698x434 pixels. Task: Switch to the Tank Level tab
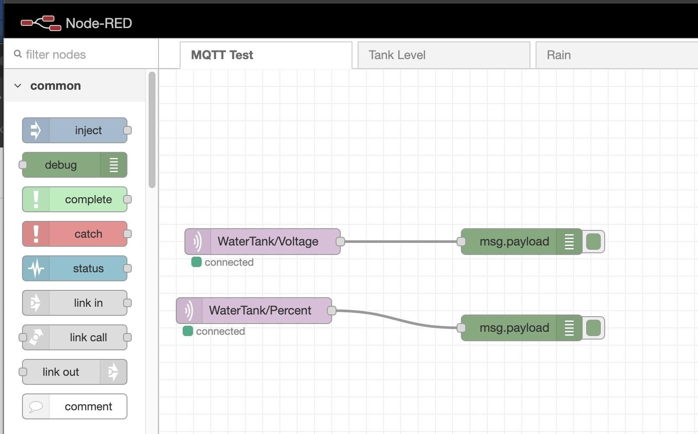point(397,54)
